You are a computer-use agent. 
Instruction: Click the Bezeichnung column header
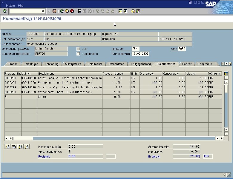tap(70, 73)
